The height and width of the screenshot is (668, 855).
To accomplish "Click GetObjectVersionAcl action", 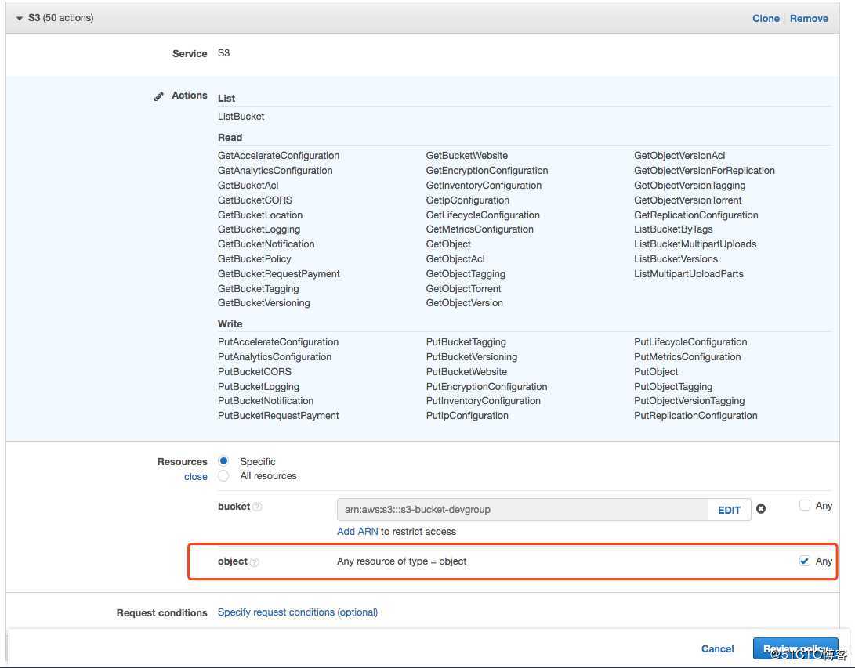I will click(679, 155).
